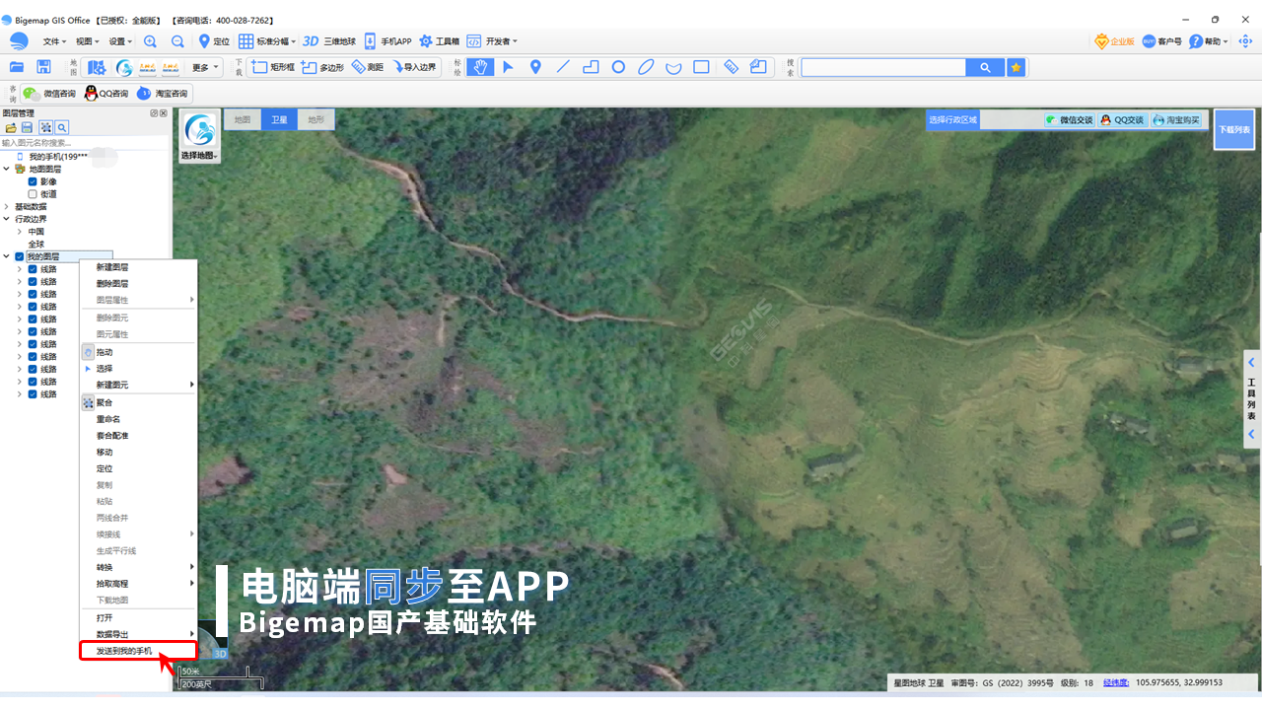Click the 企业版 enterprise edition link
The image size is (1262, 710).
pyautogui.click(x=1114, y=41)
